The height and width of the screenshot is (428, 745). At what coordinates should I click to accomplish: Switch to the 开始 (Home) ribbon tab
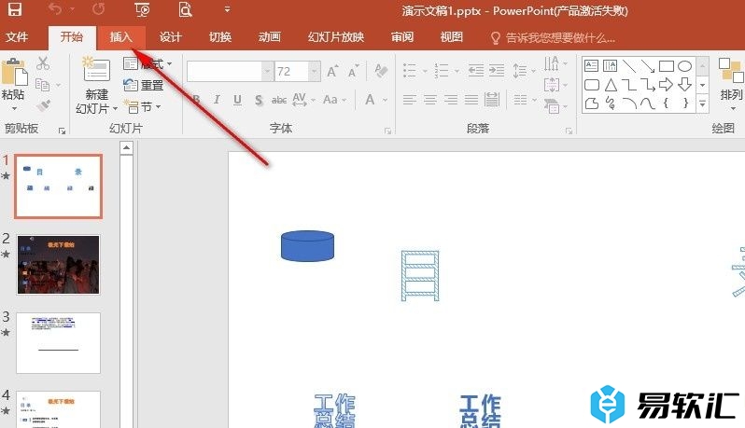pos(72,37)
